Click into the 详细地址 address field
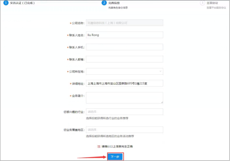This screenshot has height=161, width=230. (124, 83)
